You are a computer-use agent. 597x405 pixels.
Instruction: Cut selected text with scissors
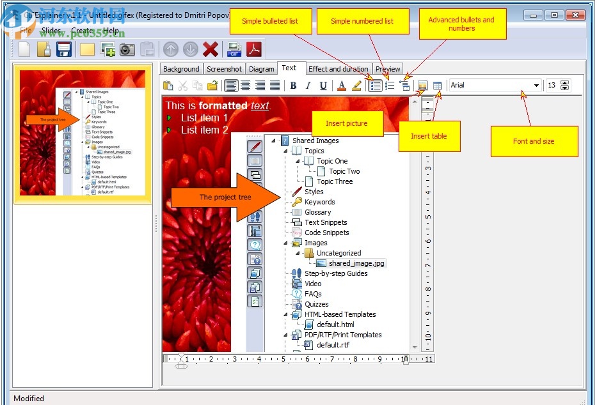pos(183,86)
